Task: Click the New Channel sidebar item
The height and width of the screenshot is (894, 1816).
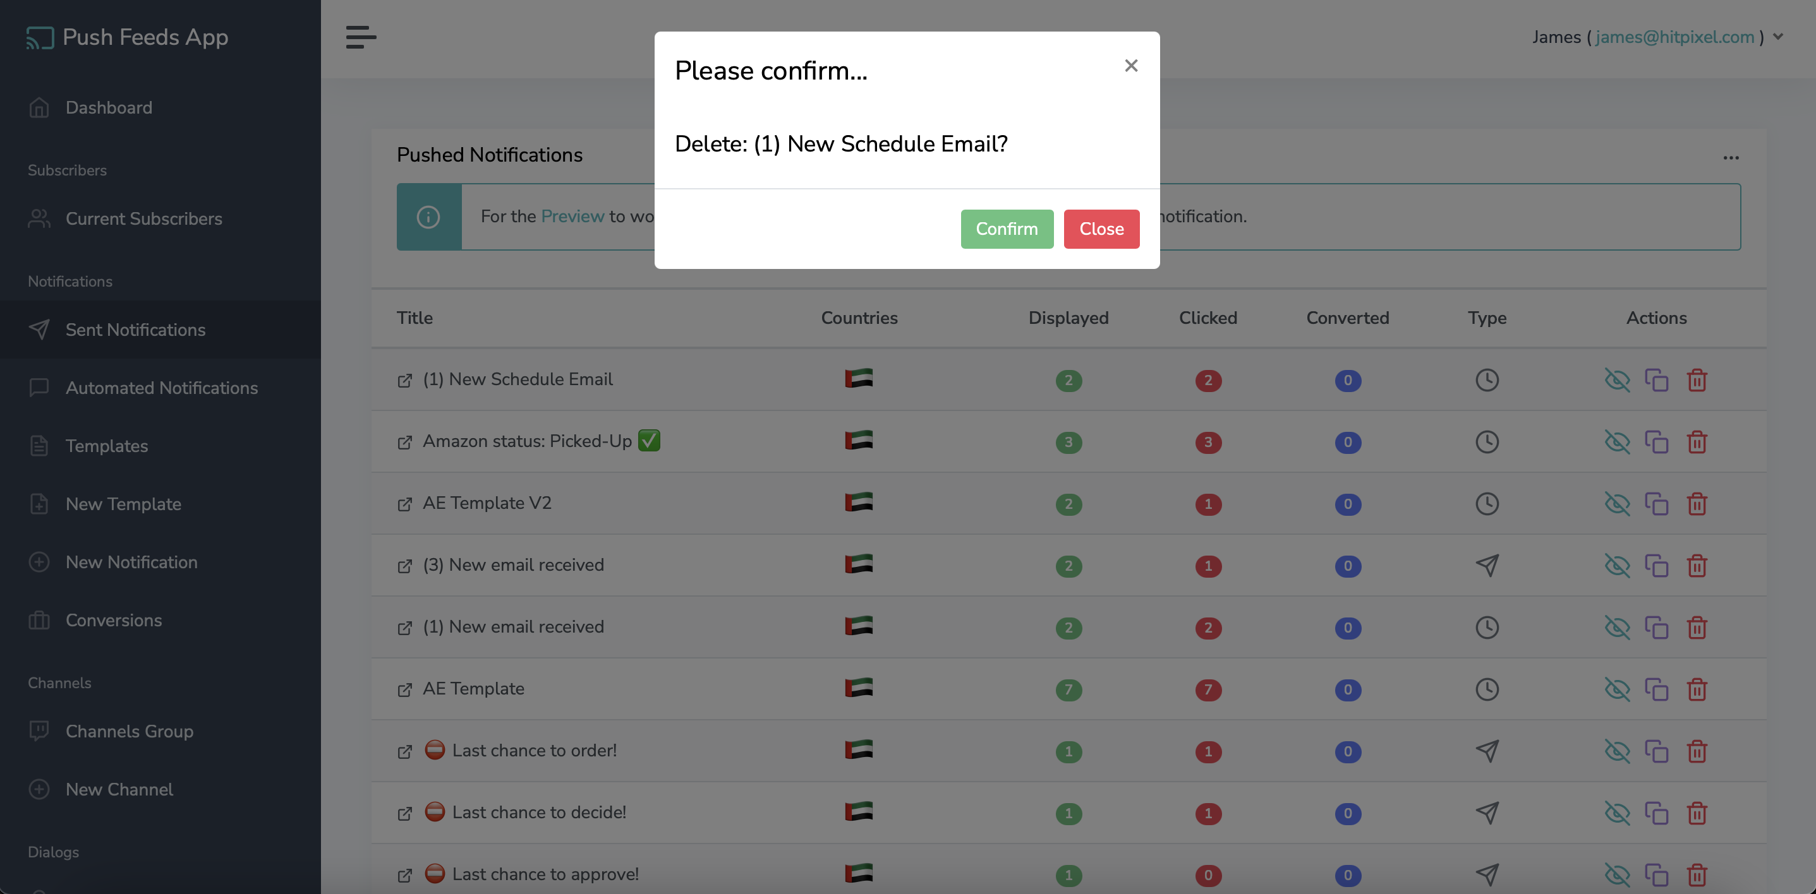Action: pos(119,791)
